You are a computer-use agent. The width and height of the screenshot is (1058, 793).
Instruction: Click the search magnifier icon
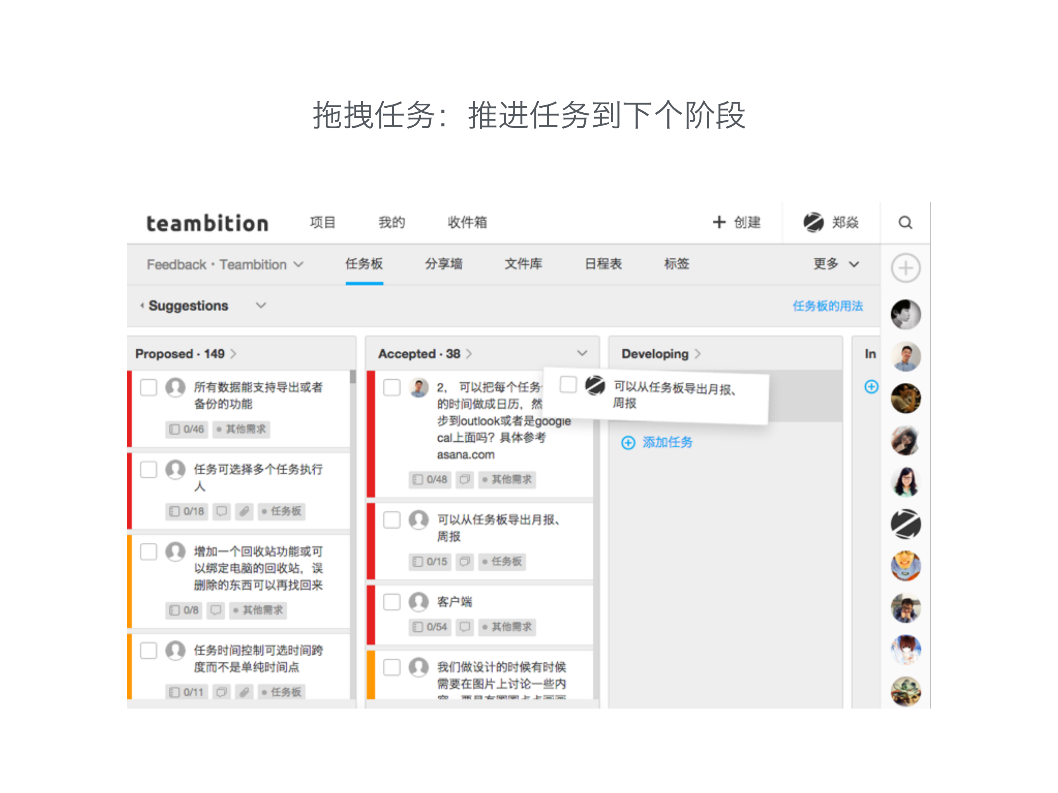[x=905, y=222]
